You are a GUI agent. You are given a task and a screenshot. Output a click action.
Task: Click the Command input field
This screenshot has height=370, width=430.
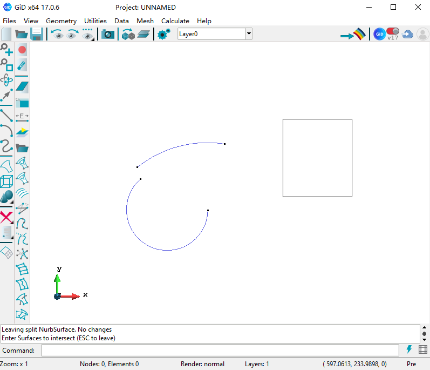(x=220, y=350)
